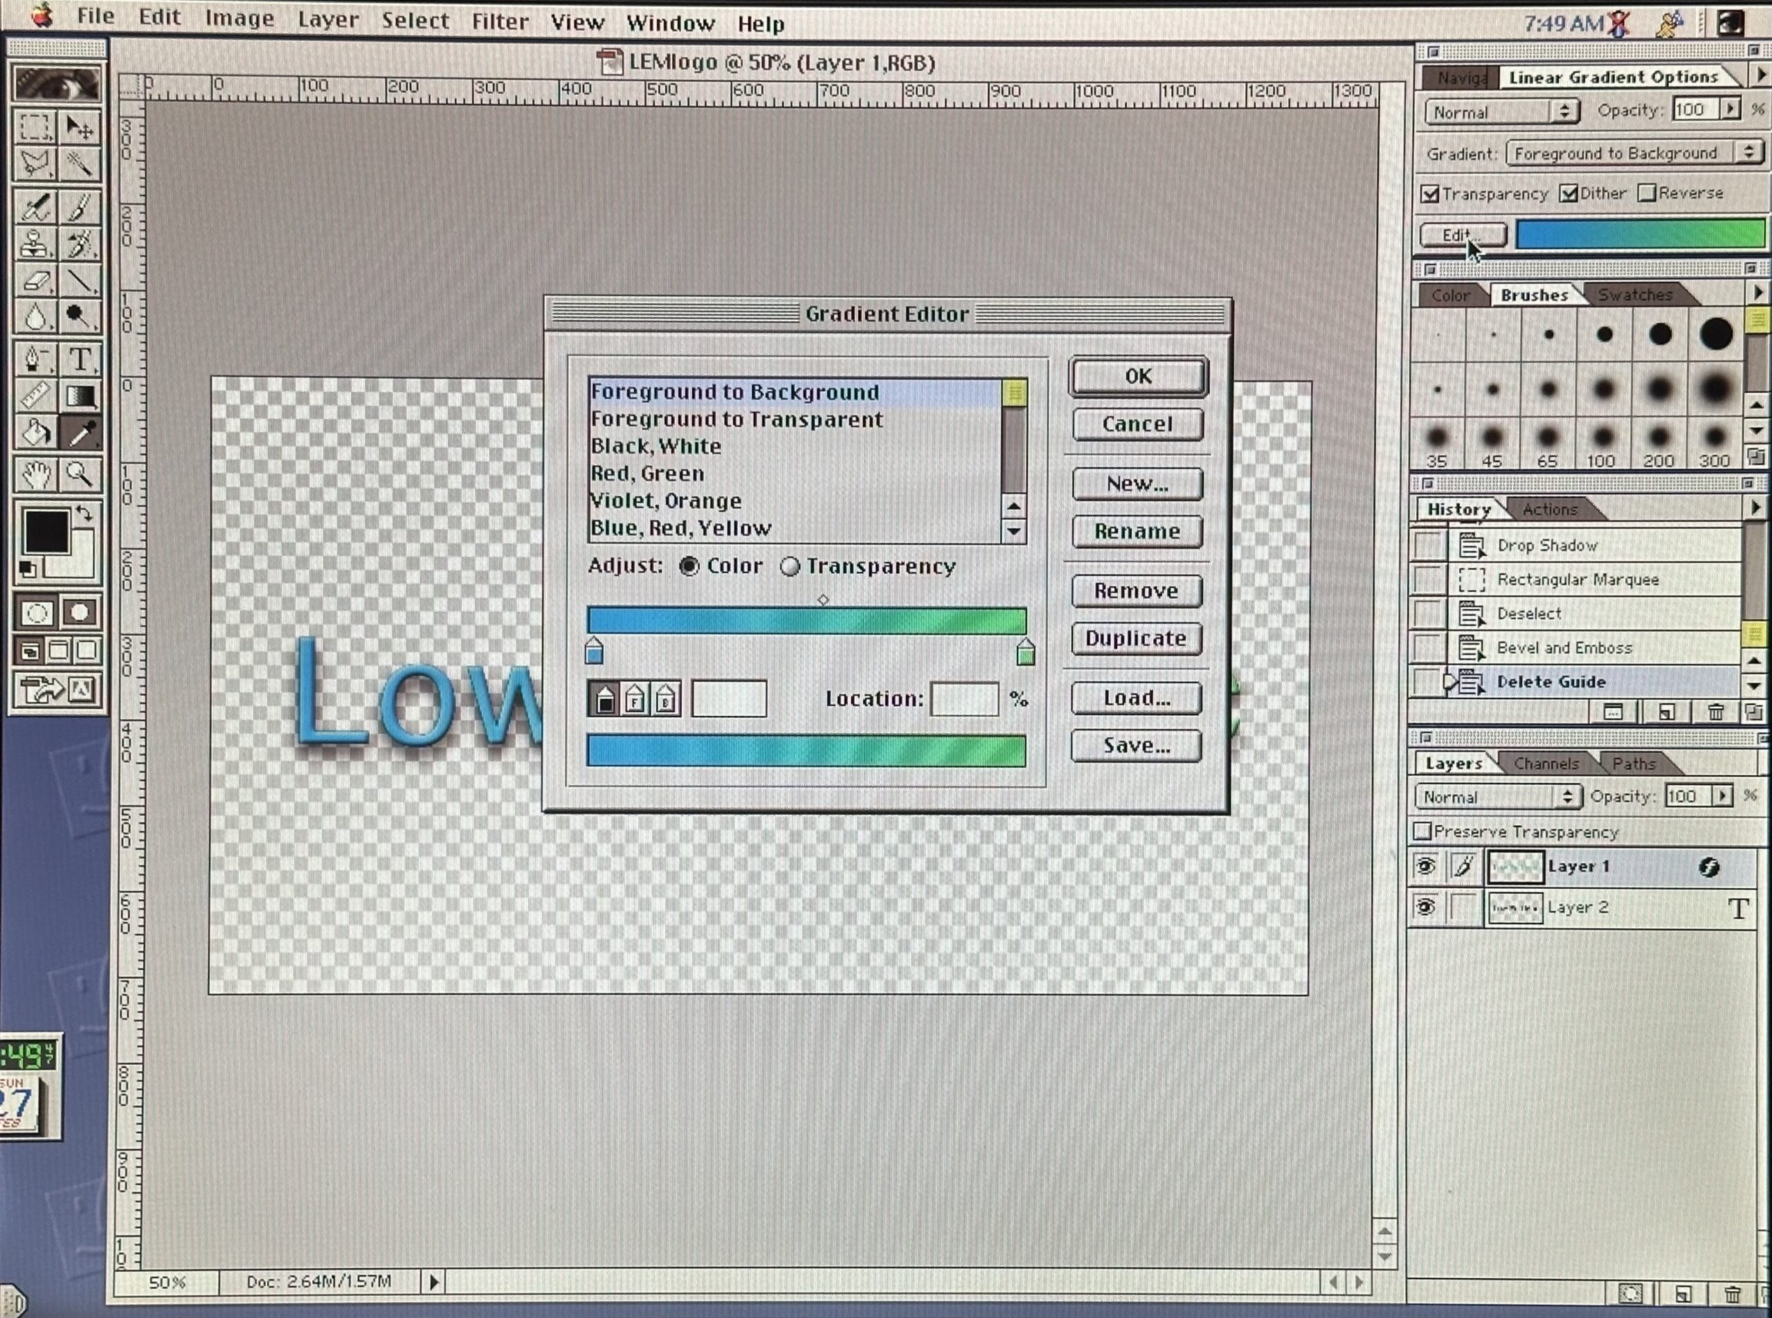Select the Paint Bucket tool
This screenshot has height=1318, width=1772.
35,433
